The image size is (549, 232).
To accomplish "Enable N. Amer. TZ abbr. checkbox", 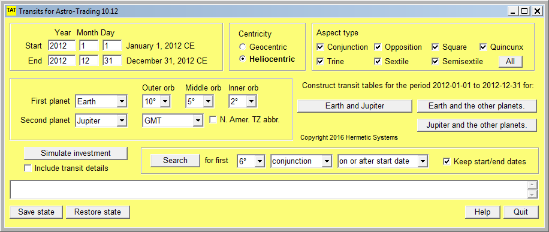I will (x=213, y=120).
